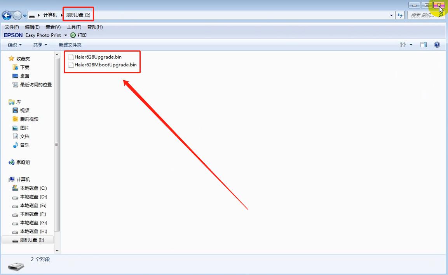The width and height of the screenshot is (448, 275).
Task: Select 计算机 in navigation pane
Action: (x=23, y=180)
